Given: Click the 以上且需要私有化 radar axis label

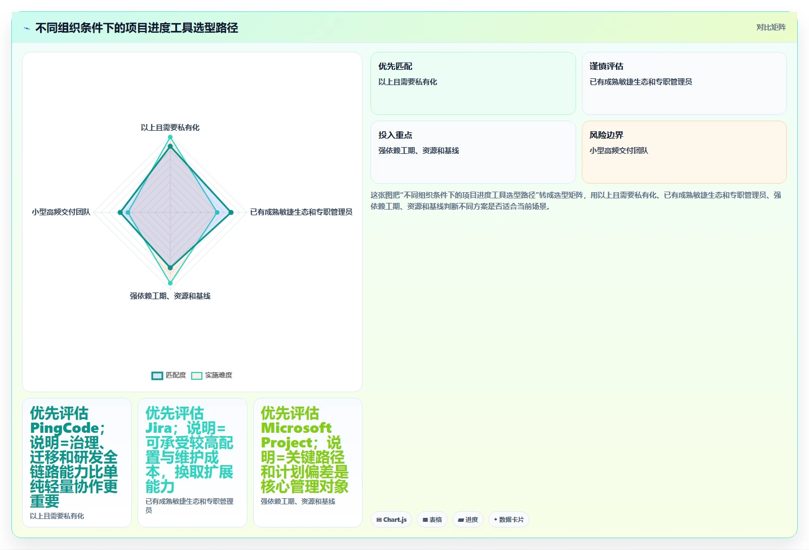Looking at the screenshot, I should pos(170,127).
